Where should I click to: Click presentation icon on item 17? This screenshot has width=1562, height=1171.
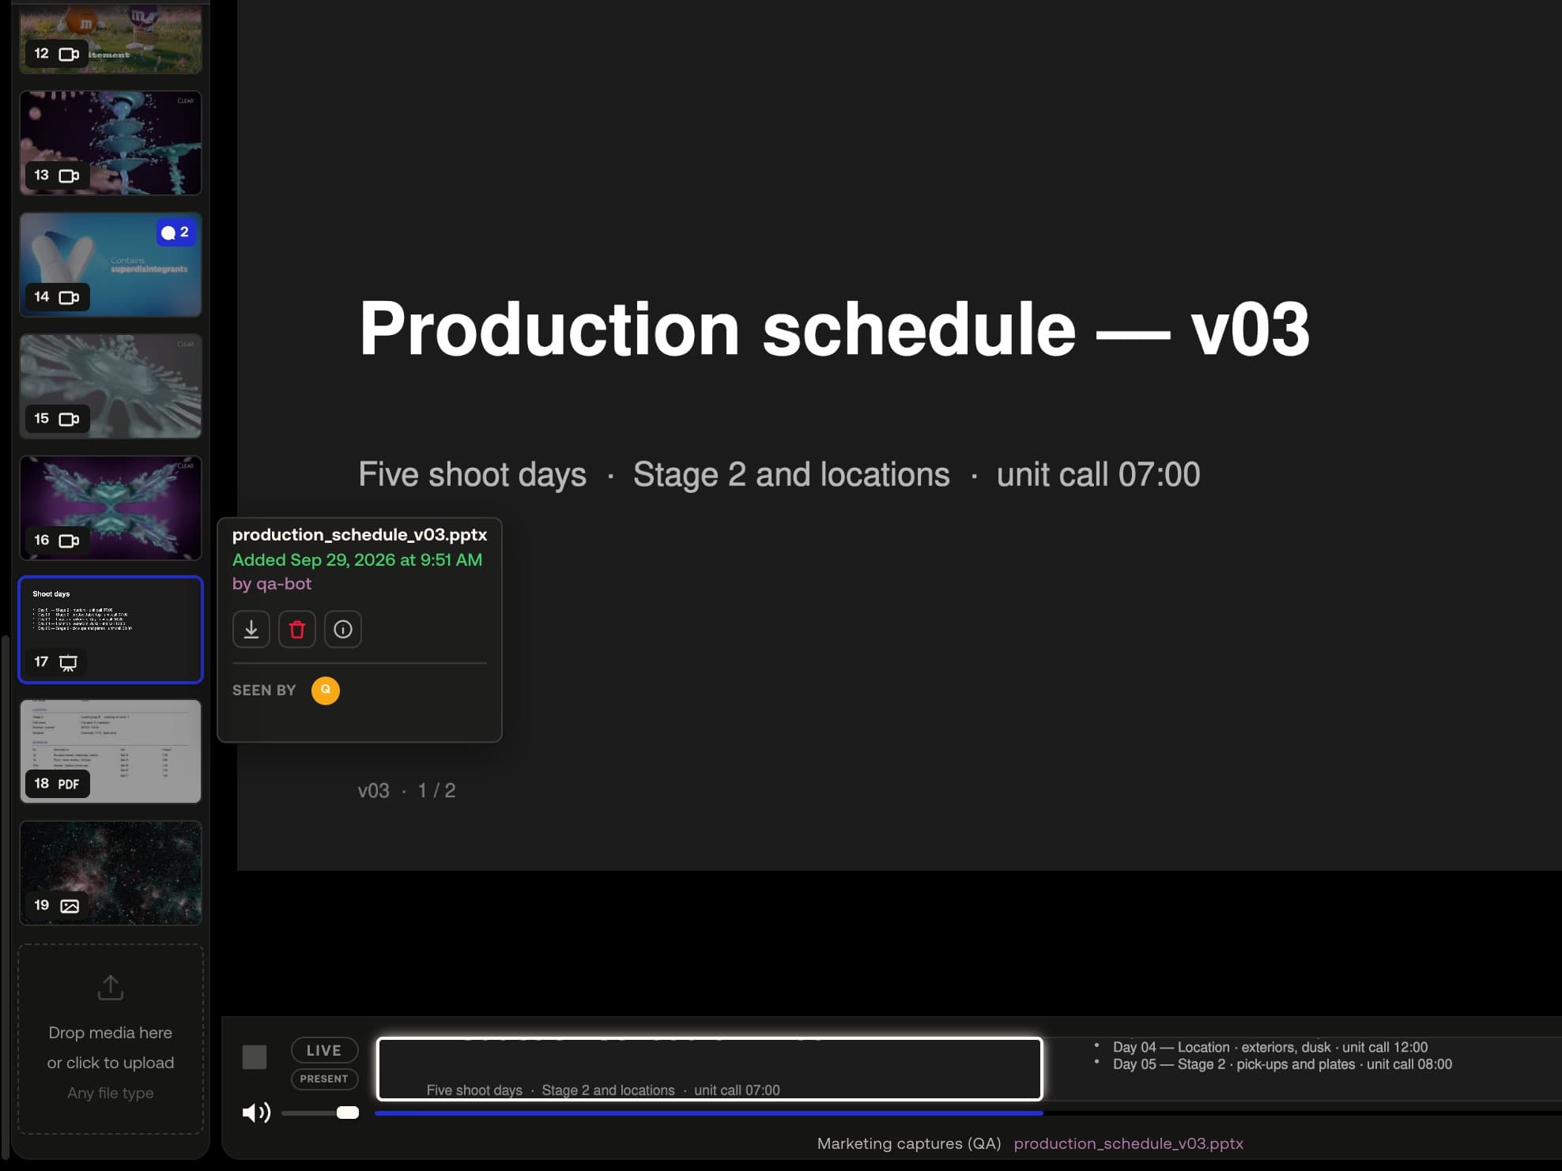(x=69, y=663)
